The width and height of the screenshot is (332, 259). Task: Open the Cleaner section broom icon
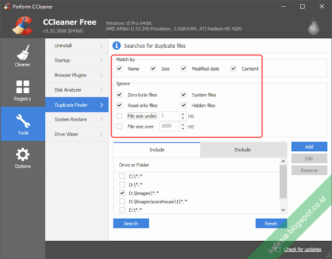[x=22, y=52]
